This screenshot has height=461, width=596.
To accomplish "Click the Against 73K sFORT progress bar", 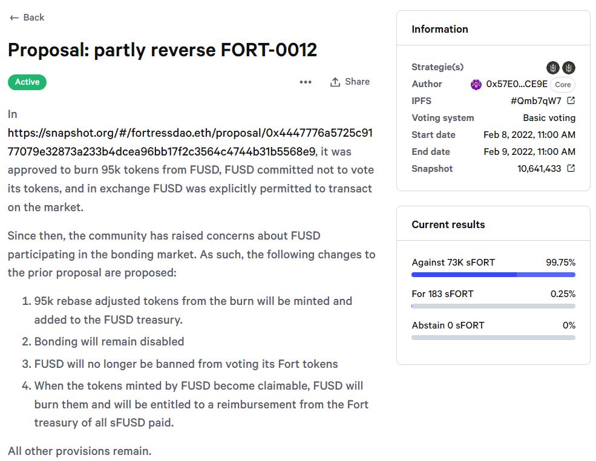I will pos(493,275).
